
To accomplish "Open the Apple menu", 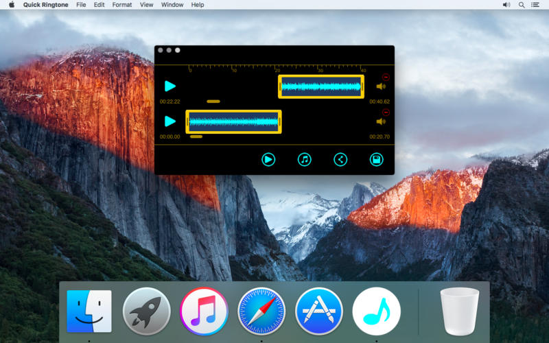I will point(12,5).
